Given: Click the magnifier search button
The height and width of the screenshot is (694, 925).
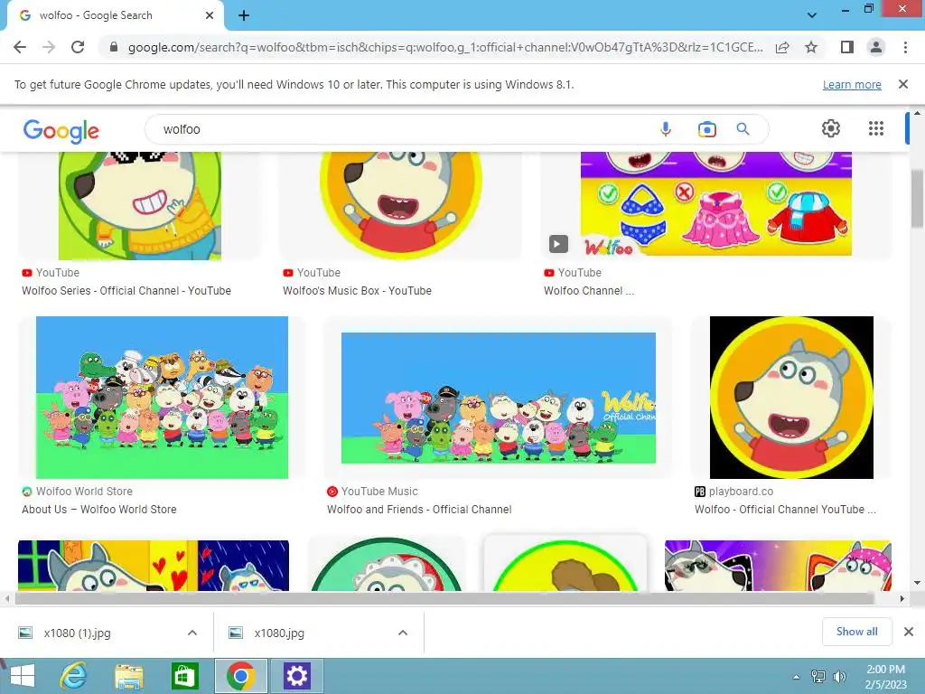Looking at the screenshot, I should [x=743, y=129].
